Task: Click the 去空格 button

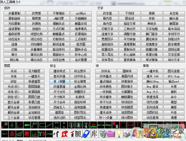Action: click(174, 13)
